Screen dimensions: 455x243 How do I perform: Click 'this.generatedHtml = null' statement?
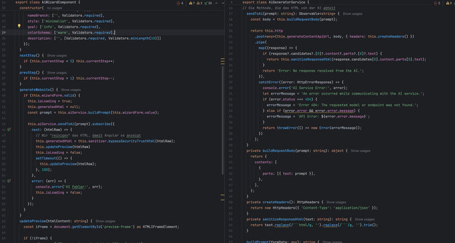(54, 107)
